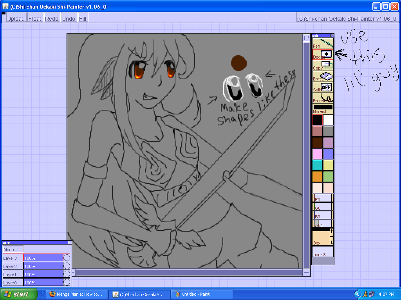This screenshot has width=401, height=300.
Task: Pick the pink color swatch
Action: tap(317, 154)
